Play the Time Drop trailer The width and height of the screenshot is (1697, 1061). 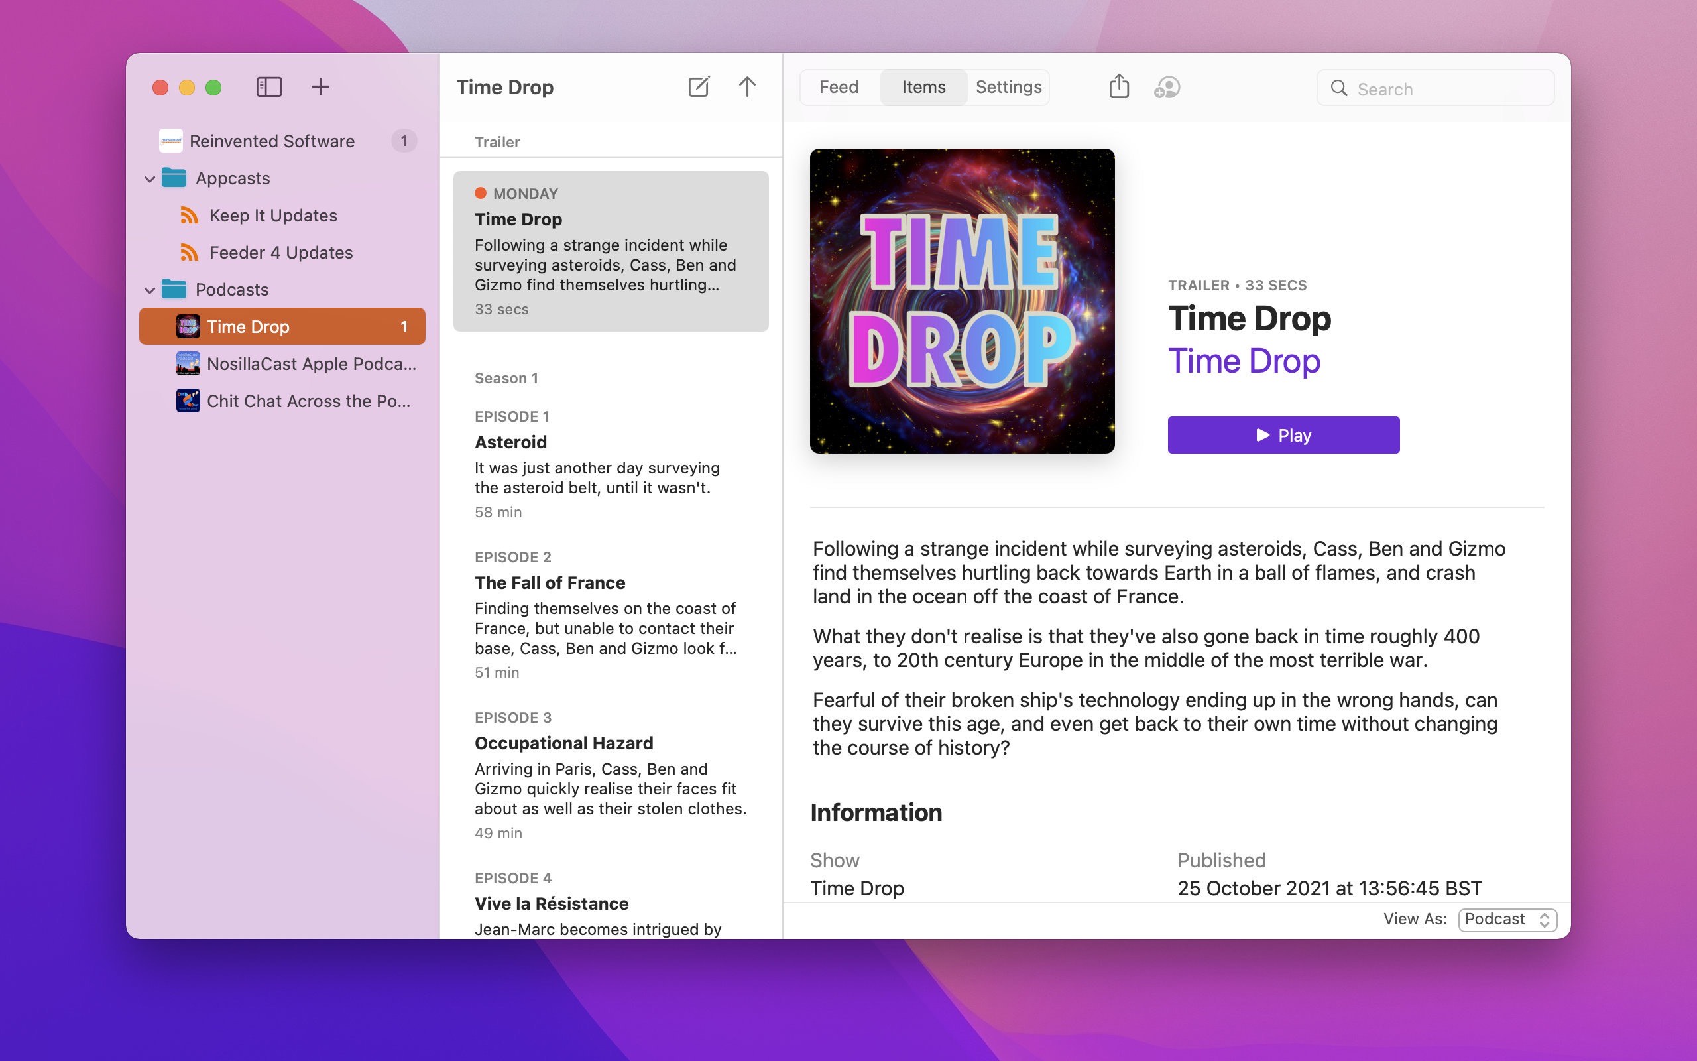coord(1283,435)
